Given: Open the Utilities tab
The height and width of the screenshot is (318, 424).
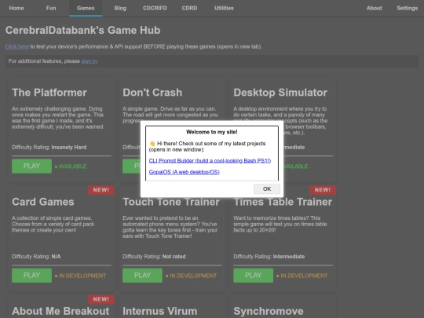Looking at the screenshot, I should point(224,8).
